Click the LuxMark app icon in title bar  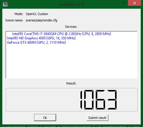(5, 4)
